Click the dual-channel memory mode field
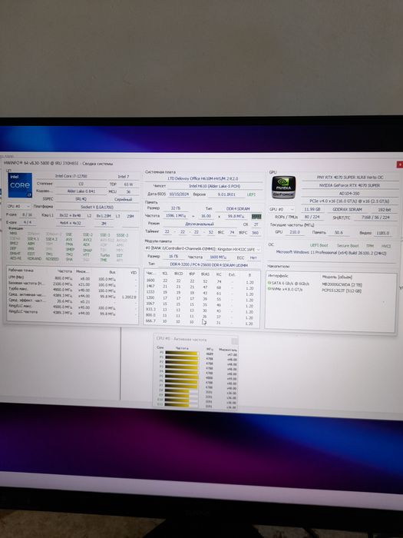 tap(200, 224)
